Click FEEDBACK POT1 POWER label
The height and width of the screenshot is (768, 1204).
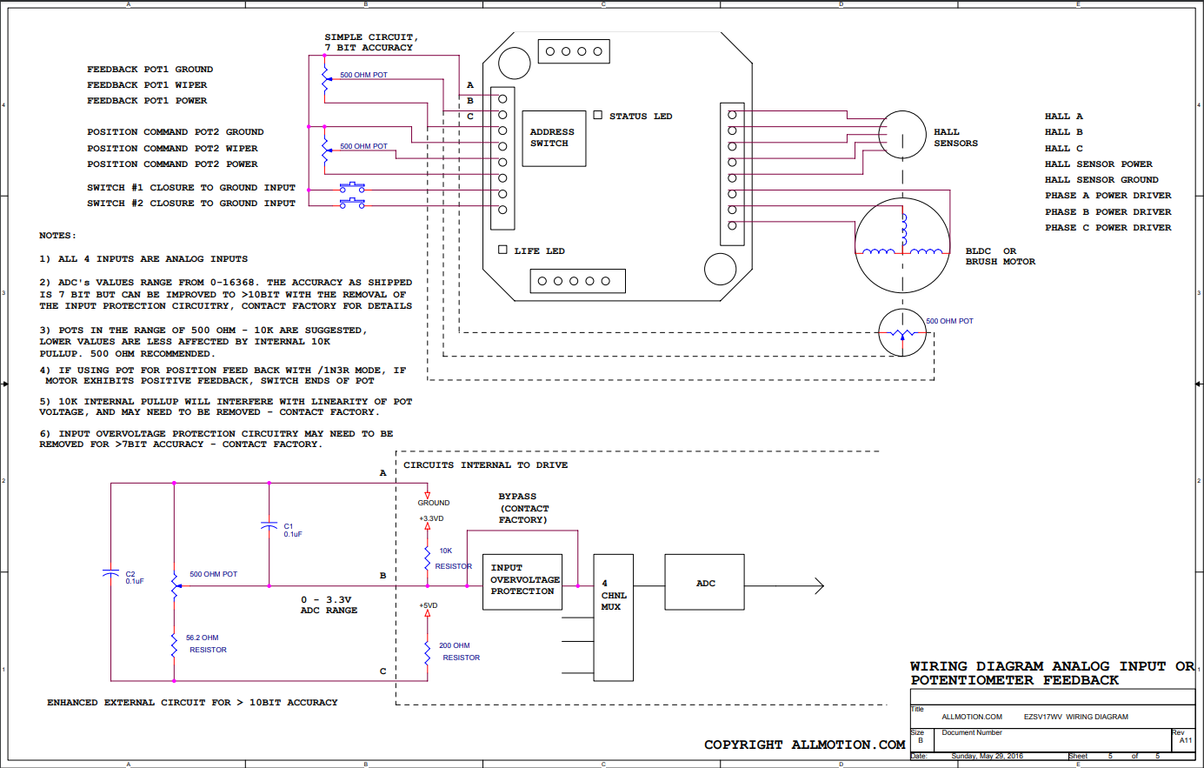coord(147,100)
